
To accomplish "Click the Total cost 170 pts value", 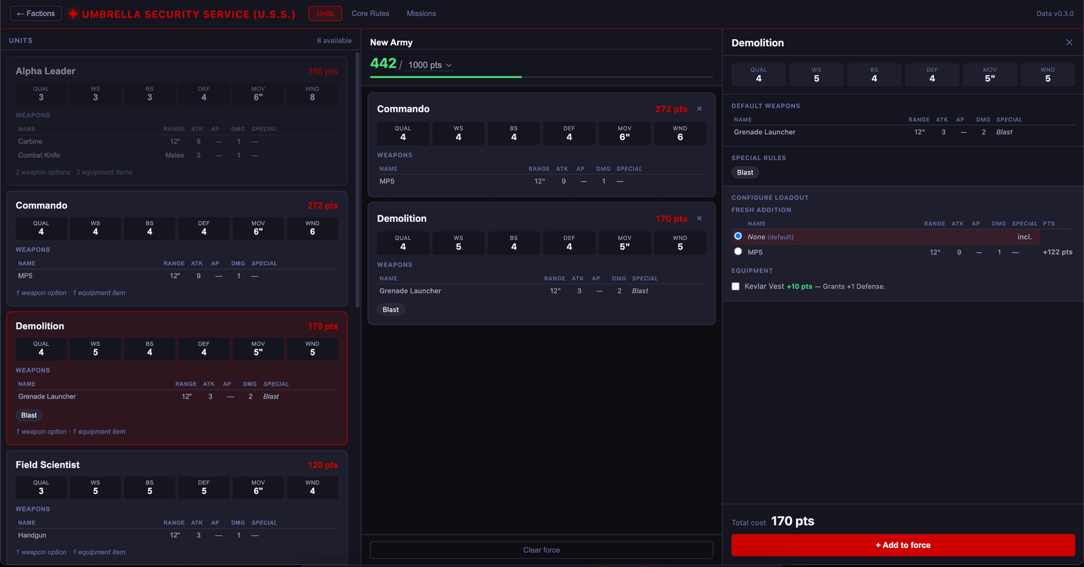I will point(793,521).
